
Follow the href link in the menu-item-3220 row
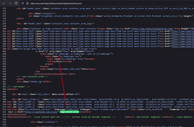click(183, 36)
